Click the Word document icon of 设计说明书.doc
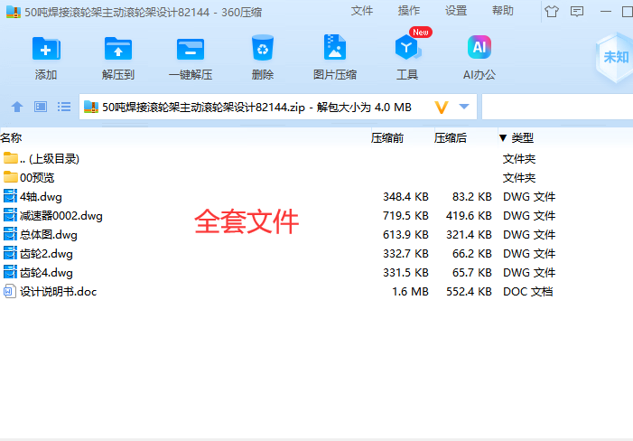The width and height of the screenshot is (633, 441). 10,291
